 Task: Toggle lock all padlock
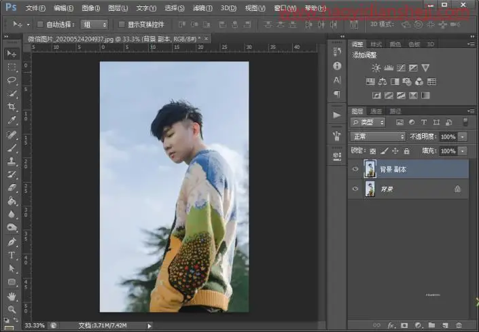[x=406, y=151]
